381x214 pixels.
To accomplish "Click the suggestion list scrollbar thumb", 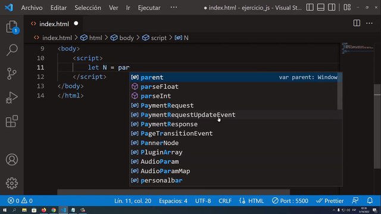I will click(x=340, y=91).
